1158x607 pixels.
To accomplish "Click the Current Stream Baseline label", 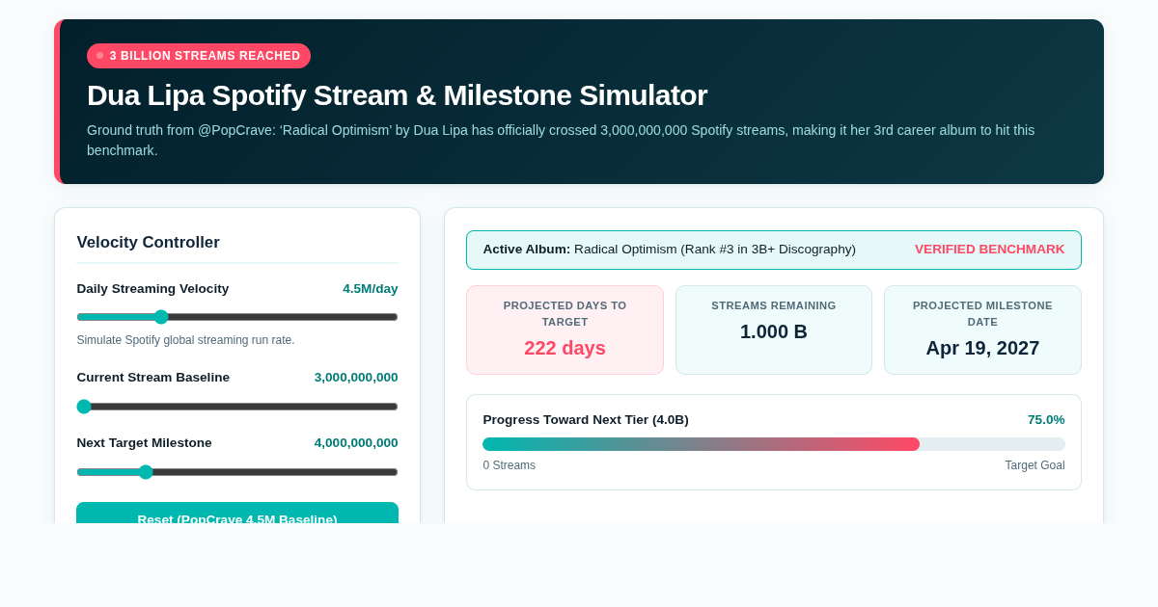I will tap(153, 378).
